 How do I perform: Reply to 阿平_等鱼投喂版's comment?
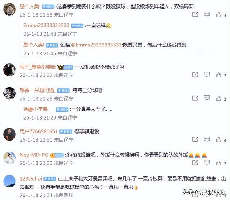click(x=207, y=75)
